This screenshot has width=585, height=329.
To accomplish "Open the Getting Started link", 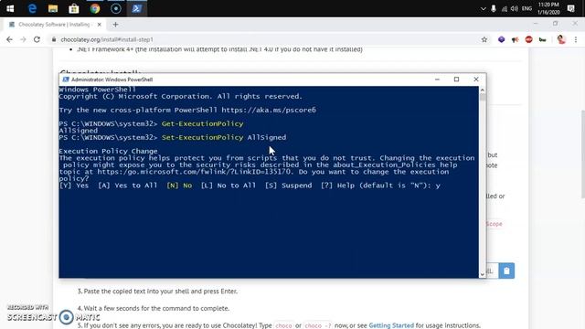I will tap(391, 325).
